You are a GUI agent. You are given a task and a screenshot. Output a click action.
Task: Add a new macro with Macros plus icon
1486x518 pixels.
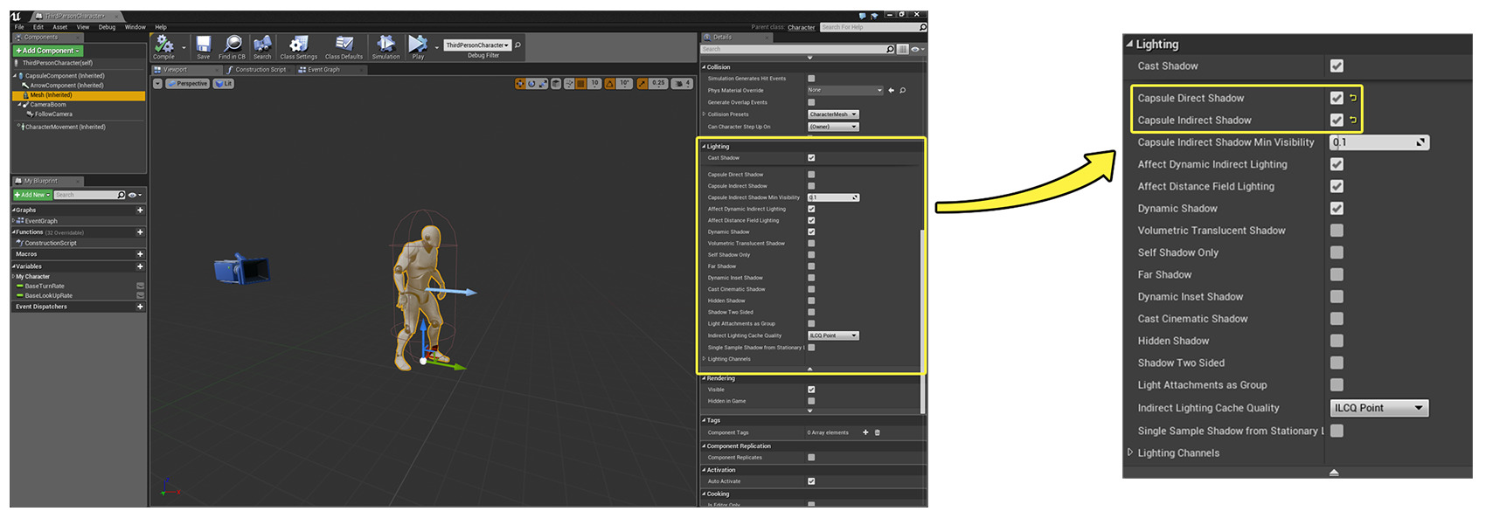[x=140, y=254]
